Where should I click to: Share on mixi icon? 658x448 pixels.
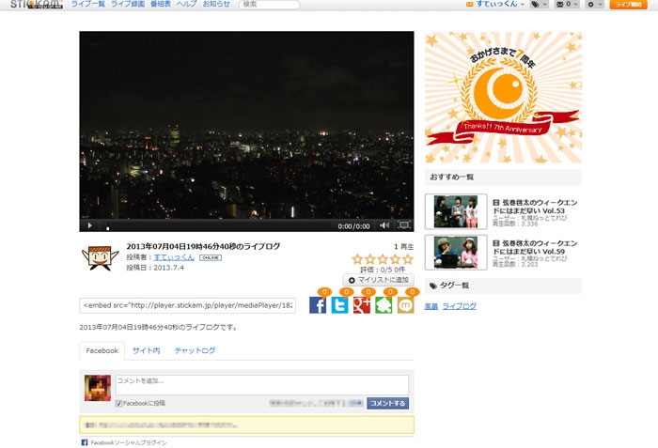point(405,305)
